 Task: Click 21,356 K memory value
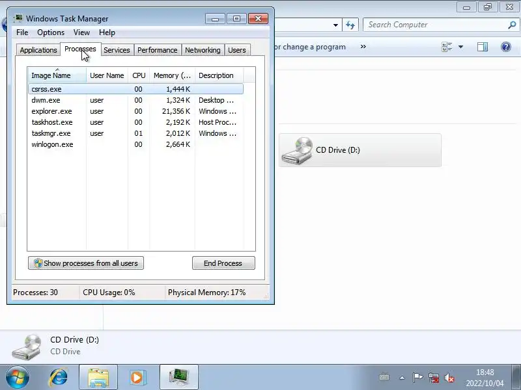point(176,111)
